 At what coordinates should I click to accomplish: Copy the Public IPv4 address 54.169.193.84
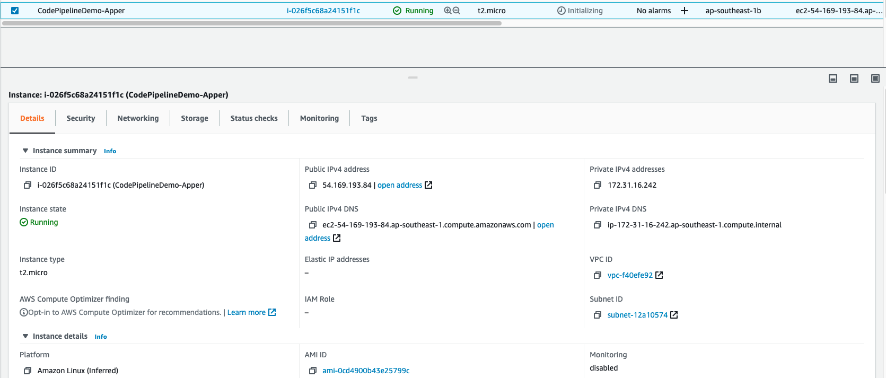(313, 185)
